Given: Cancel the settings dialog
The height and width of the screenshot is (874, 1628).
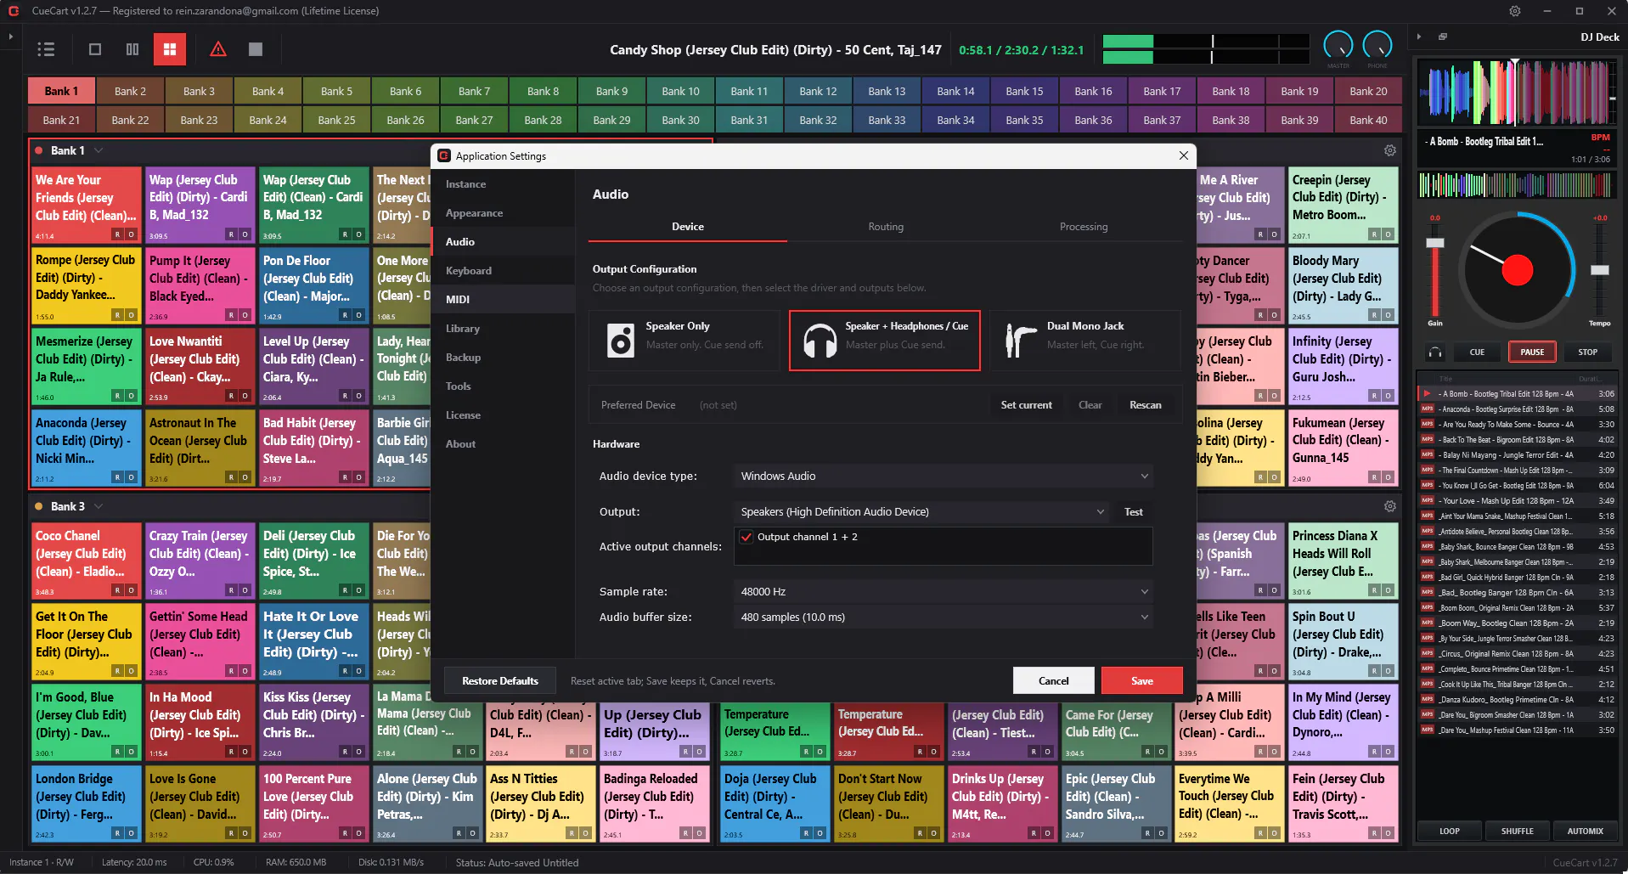Looking at the screenshot, I should 1053,681.
